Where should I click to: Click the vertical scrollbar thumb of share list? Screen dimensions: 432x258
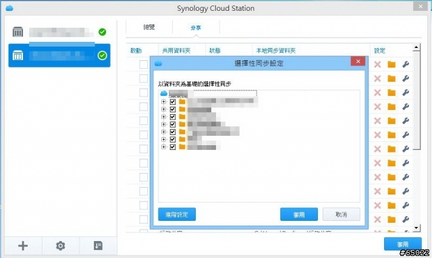[x=416, y=101]
